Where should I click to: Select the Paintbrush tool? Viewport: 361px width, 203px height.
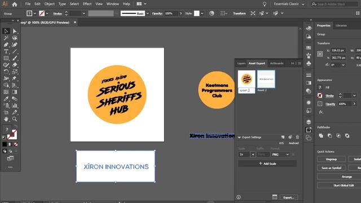click(15, 58)
